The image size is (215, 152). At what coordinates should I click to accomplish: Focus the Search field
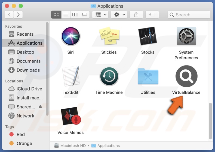point(189,14)
